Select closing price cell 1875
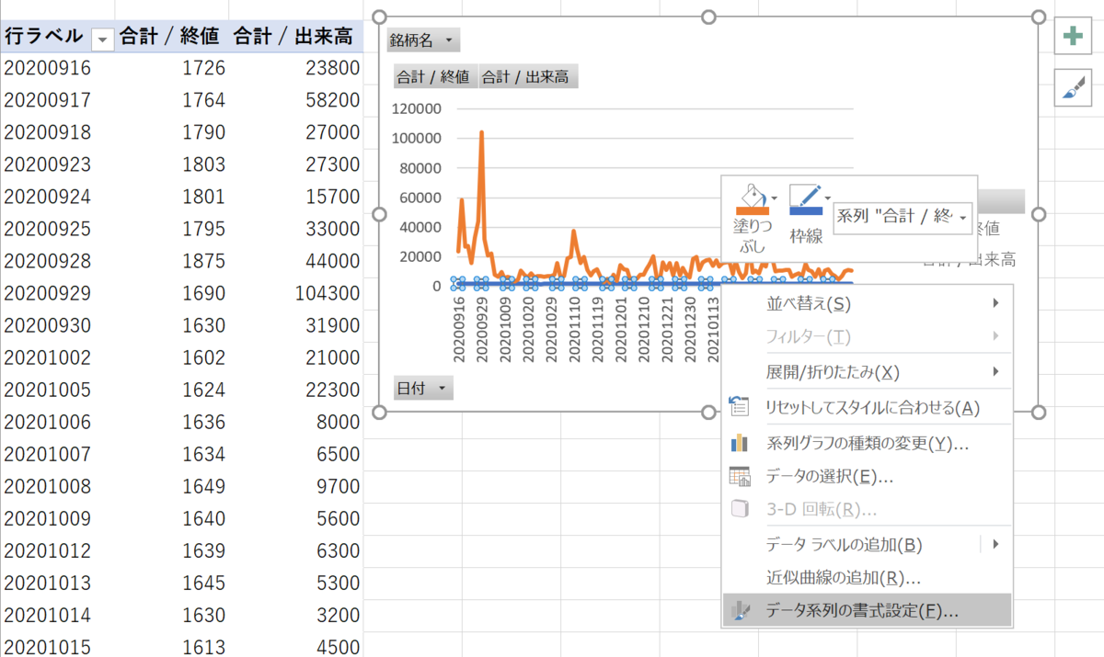Viewport: 1104px width, 657px height. tap(203, 261)
